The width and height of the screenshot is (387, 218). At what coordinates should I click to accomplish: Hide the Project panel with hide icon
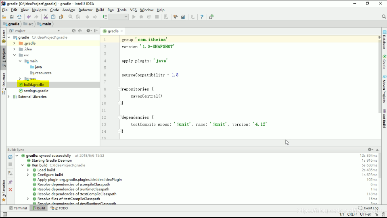click(x=96, y=31)
